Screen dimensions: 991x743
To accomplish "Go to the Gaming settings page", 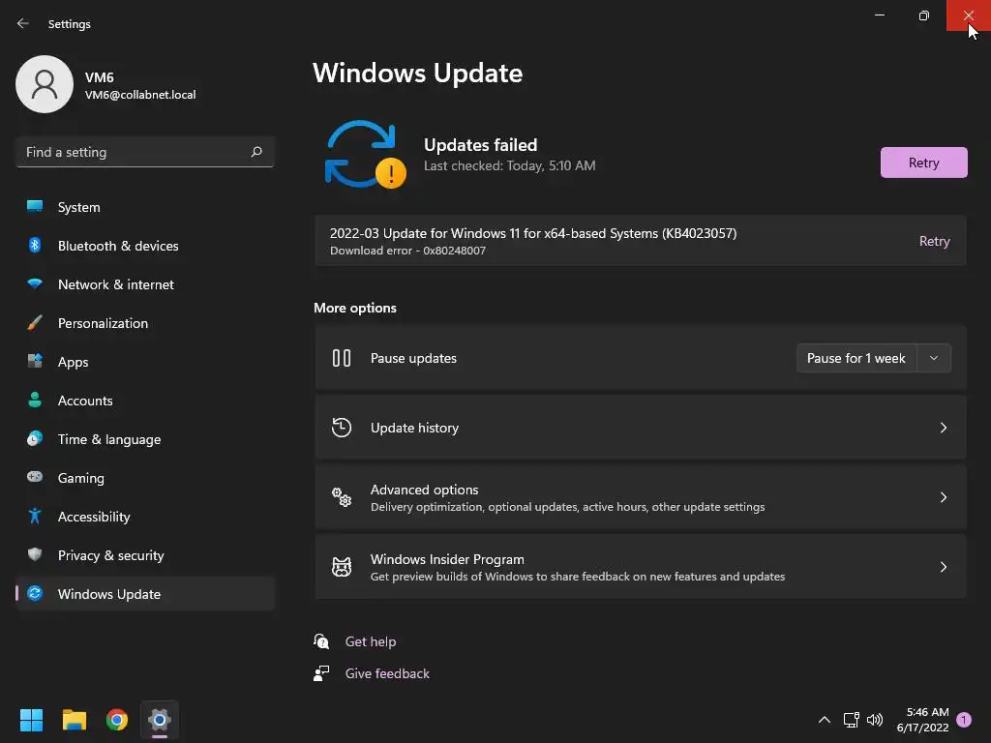I will [x=81, y=478].
